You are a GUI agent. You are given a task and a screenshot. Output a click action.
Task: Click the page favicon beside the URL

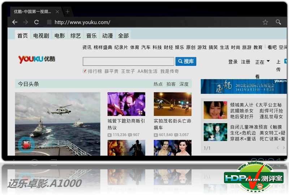[49, 22]
